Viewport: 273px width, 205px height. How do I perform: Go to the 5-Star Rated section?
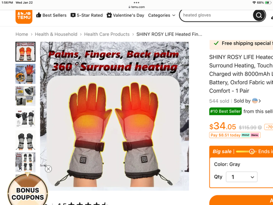click(x=87, y=15)
